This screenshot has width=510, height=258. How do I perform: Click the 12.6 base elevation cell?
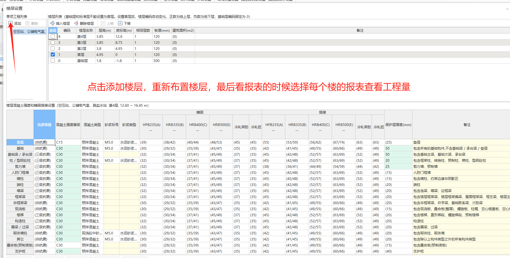(124, 36)
